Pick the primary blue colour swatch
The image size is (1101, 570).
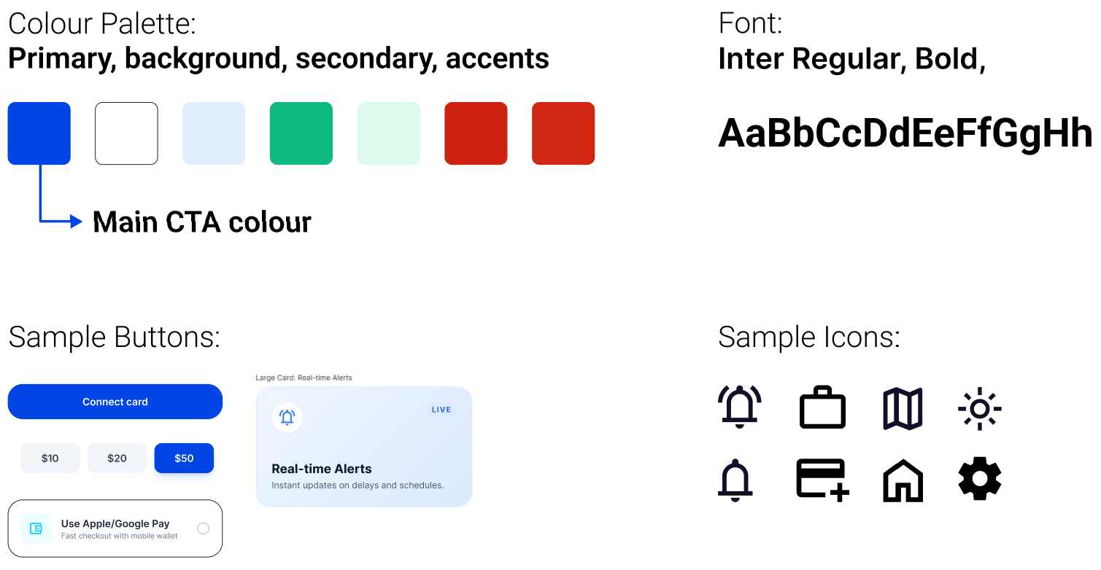coord(39,133)
